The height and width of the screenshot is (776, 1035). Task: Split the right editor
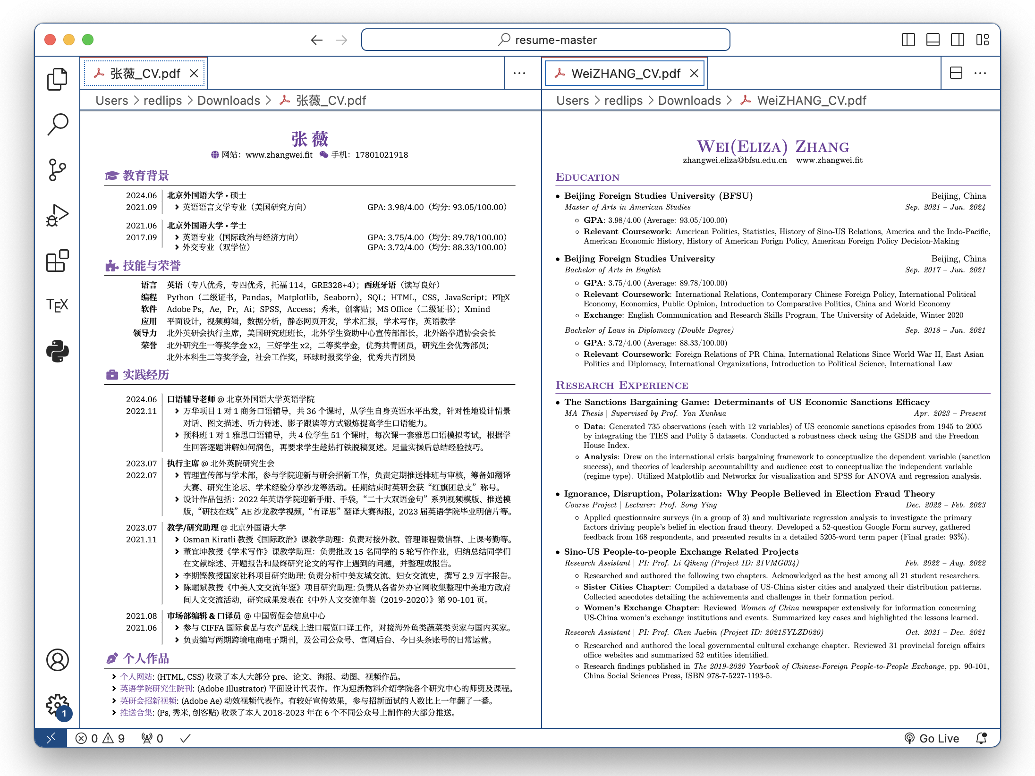956,73
